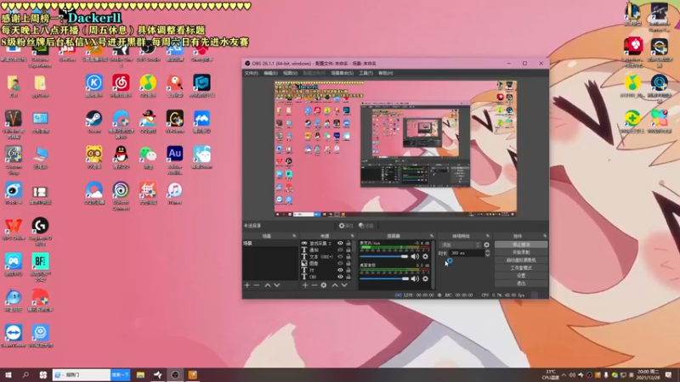Move the scene down in the Scenes dock

(277, 285)
